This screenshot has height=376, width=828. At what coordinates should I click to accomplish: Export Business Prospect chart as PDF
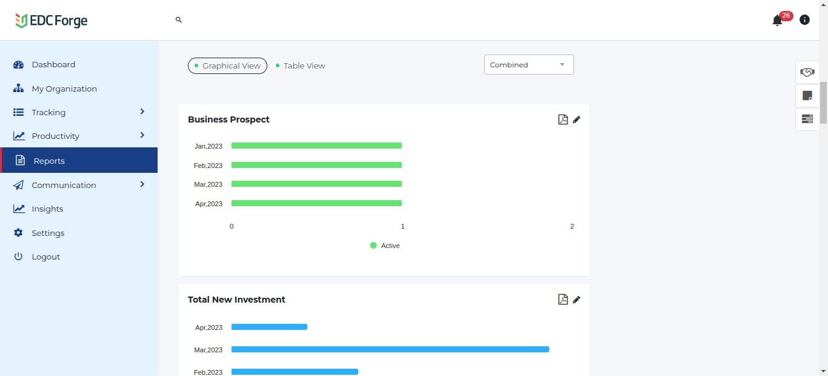(563, 119)
